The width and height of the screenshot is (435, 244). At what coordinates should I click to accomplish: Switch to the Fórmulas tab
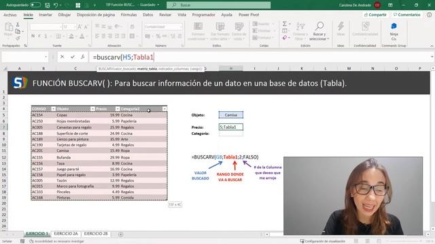(128, 15)
